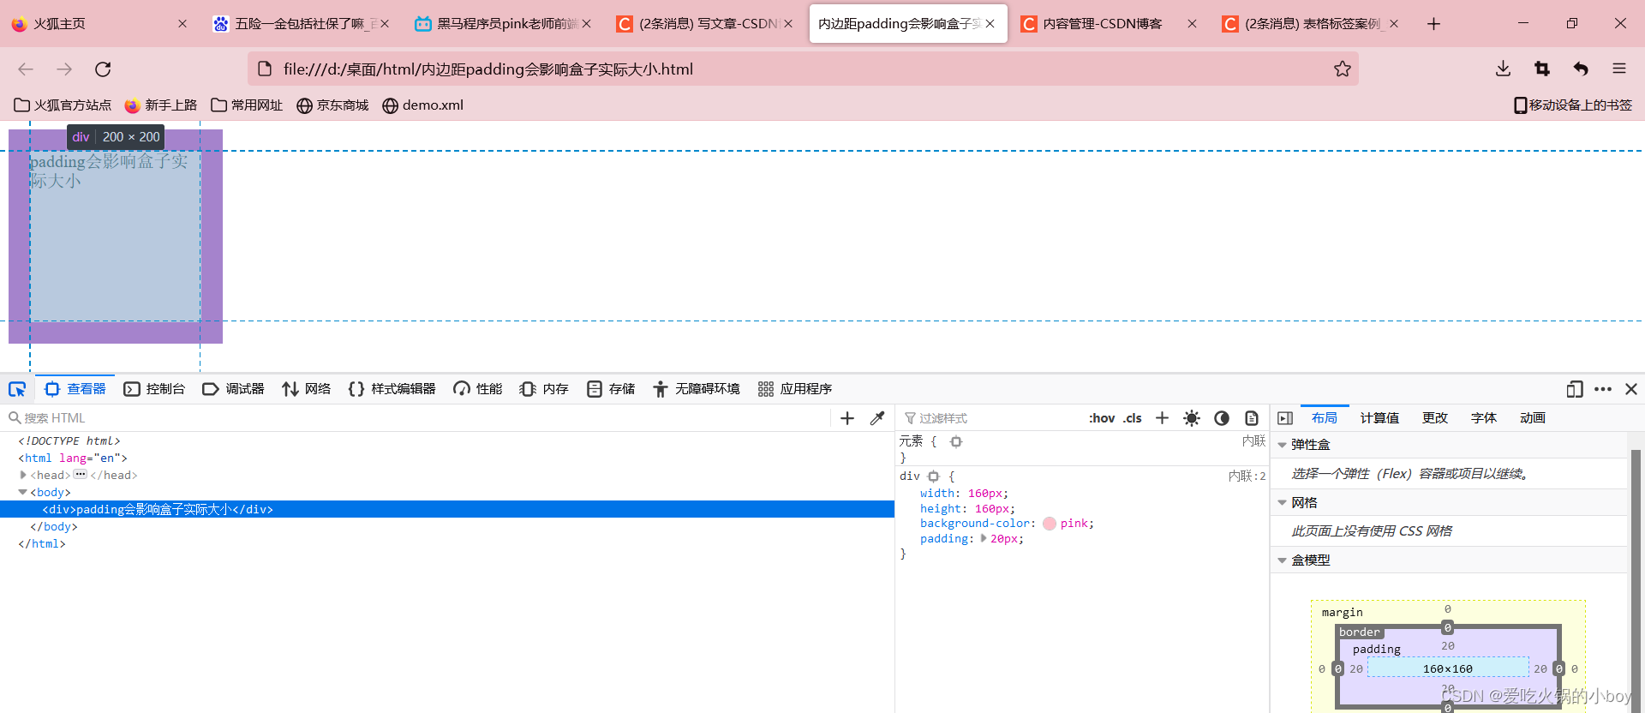Collapse the body element node
1645x713 pixels.
pyautogui.click(x=23, y=492)
